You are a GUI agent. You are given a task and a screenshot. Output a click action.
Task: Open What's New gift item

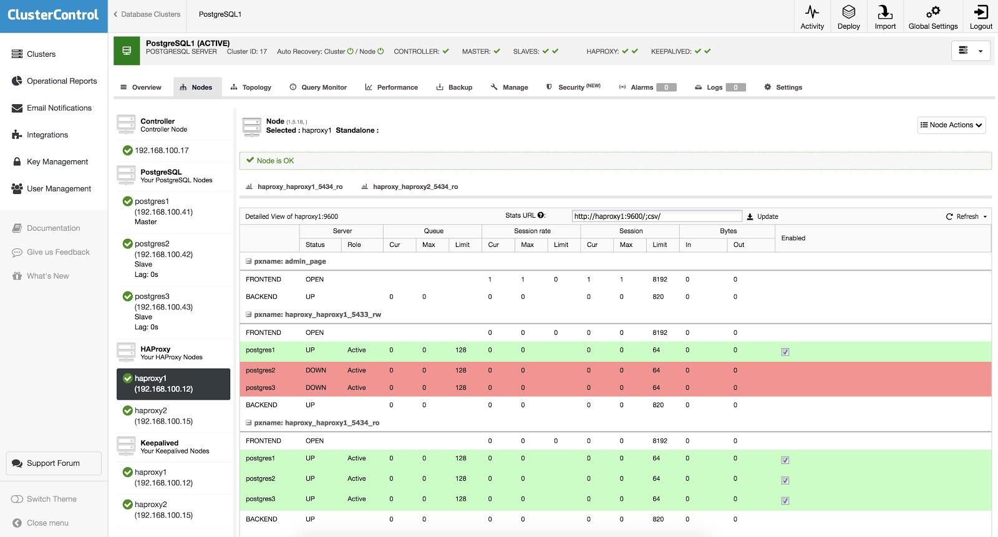(x=41, y=276)
